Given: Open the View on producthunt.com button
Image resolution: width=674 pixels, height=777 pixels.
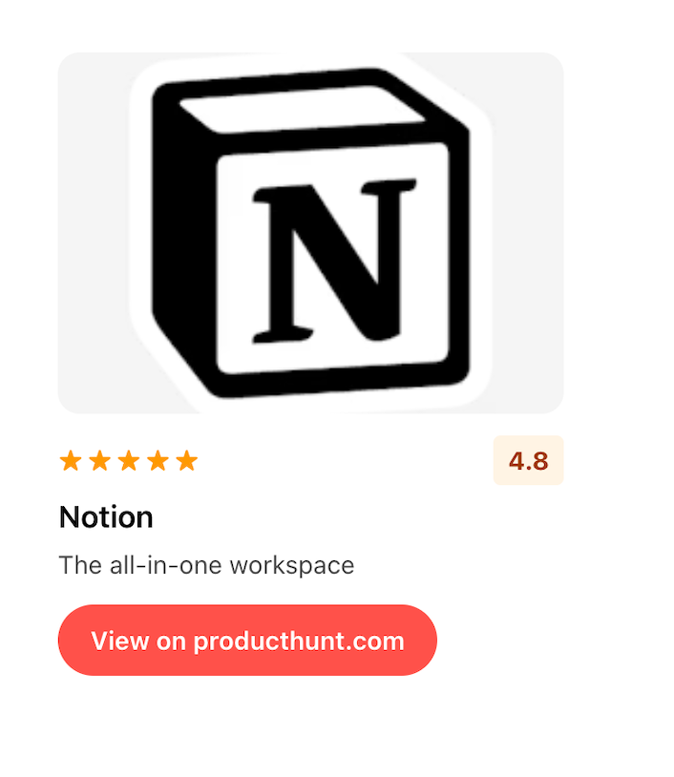Looking at the screenshot, I should pyautogui.click(x=248, y=640).
